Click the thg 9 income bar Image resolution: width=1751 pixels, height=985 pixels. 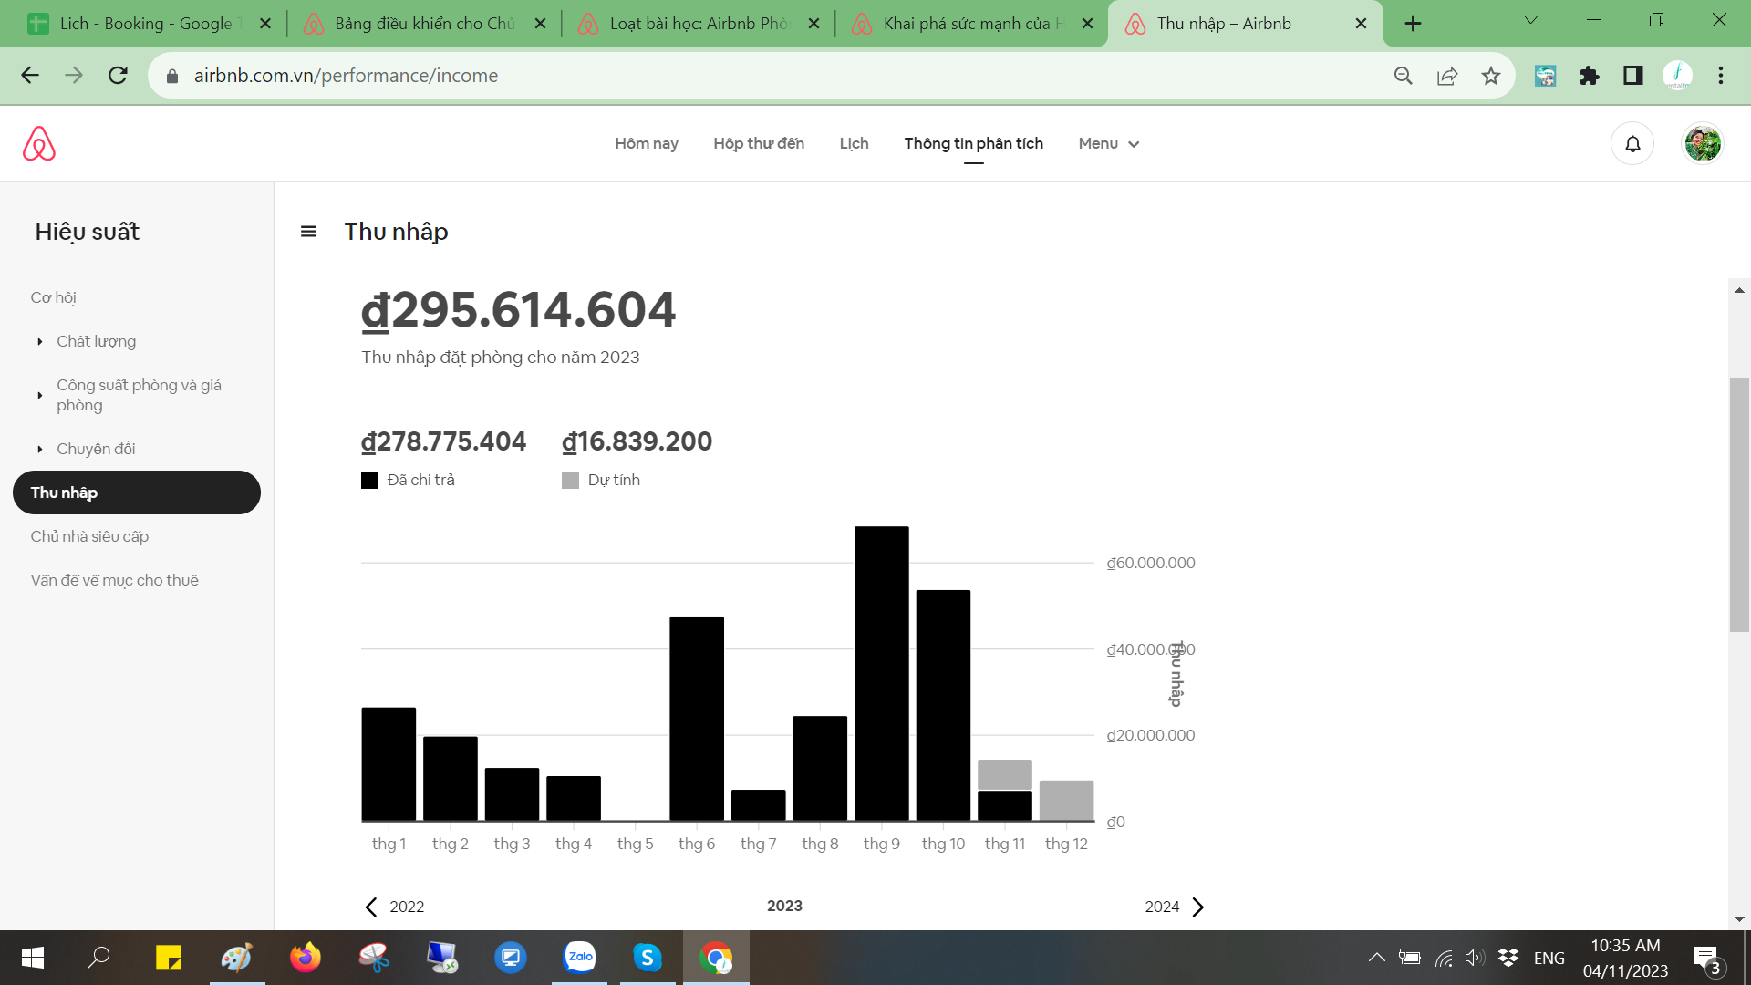coord(881,675)
